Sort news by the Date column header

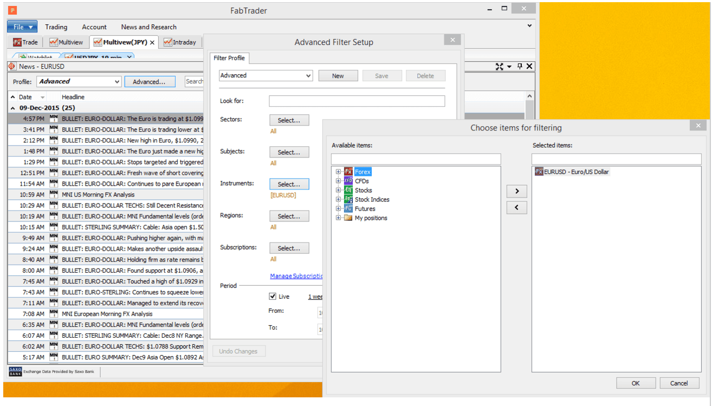click(25, 97)
